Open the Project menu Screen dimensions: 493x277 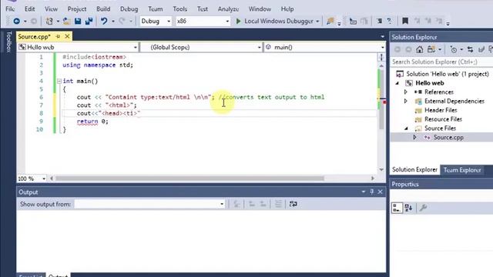[77, 8]
